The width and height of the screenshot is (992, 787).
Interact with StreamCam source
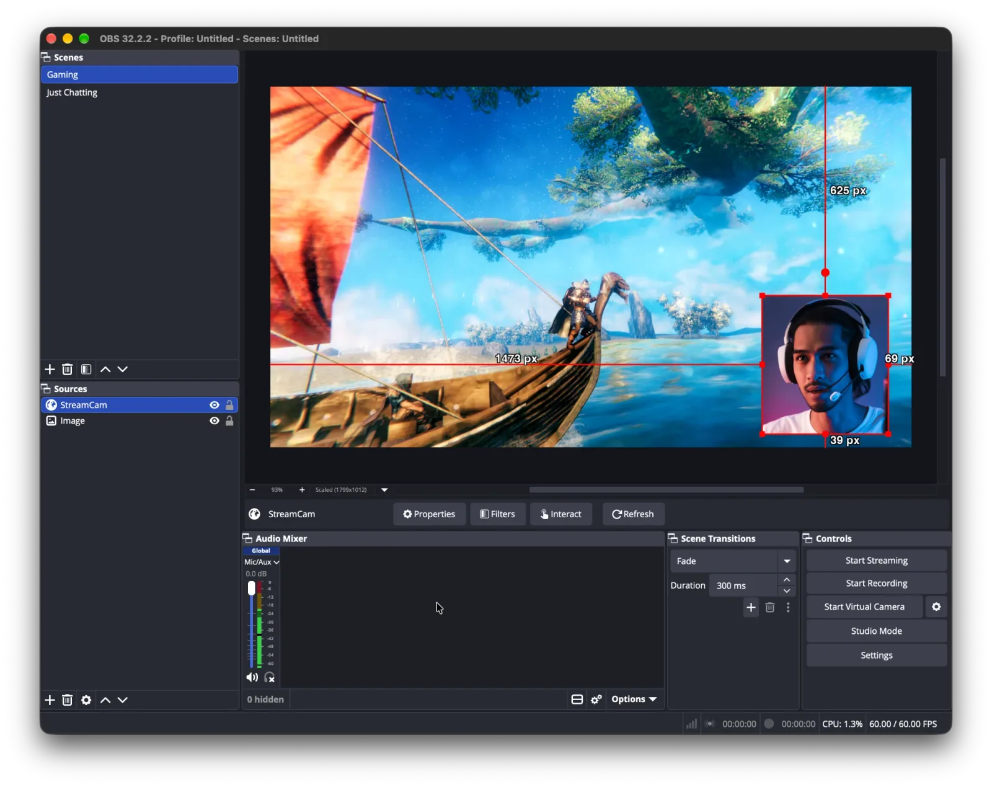pyautogui.click(x=561, y=514)
